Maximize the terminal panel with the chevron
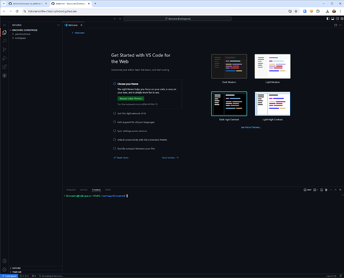Image resolution: width=344 pixels, height=278 pixels. (336, 190)
